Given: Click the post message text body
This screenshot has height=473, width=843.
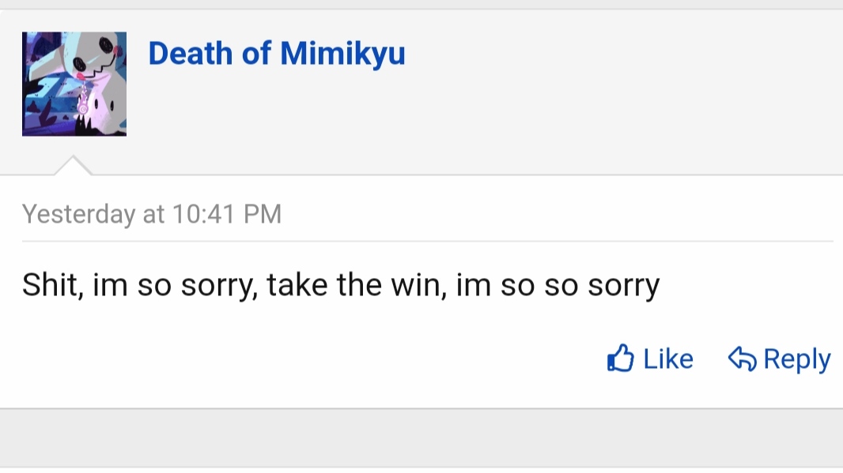Looking at the screenshot, I should 341,285.
